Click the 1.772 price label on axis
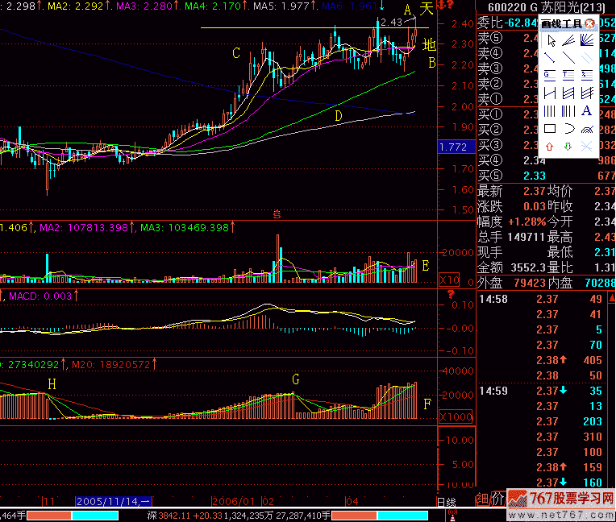This screenshot has height=522, width=616. click(x=454, y=147)
